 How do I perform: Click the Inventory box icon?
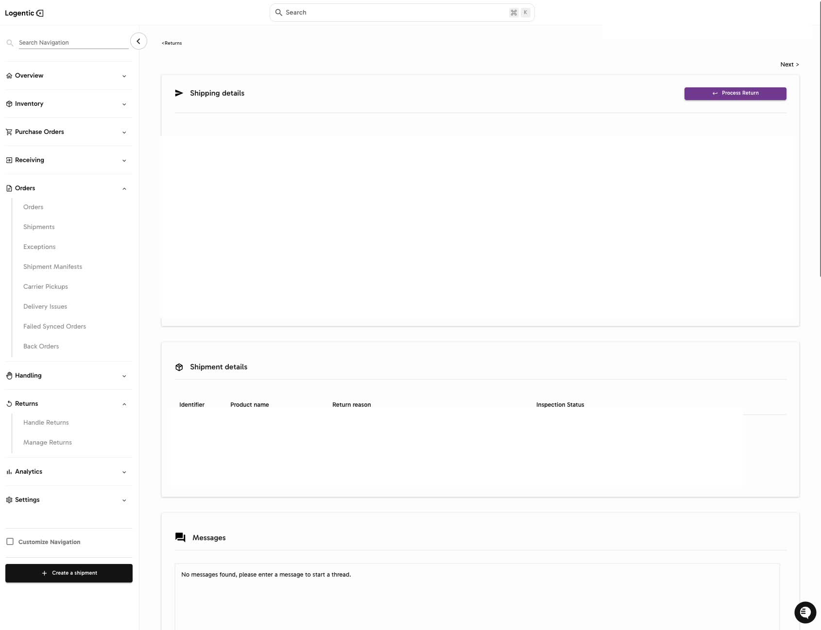coord(9,104)
